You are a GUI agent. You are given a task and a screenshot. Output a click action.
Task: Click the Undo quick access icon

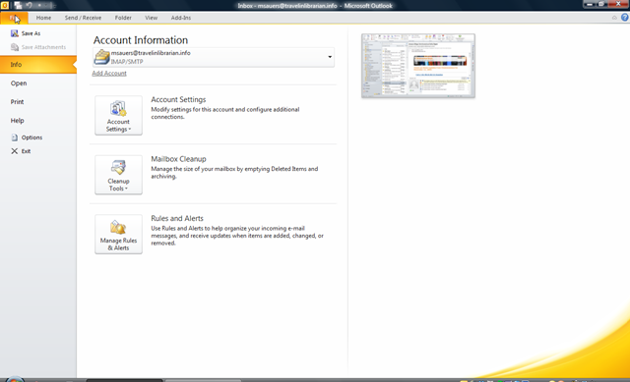pos(30,6)
